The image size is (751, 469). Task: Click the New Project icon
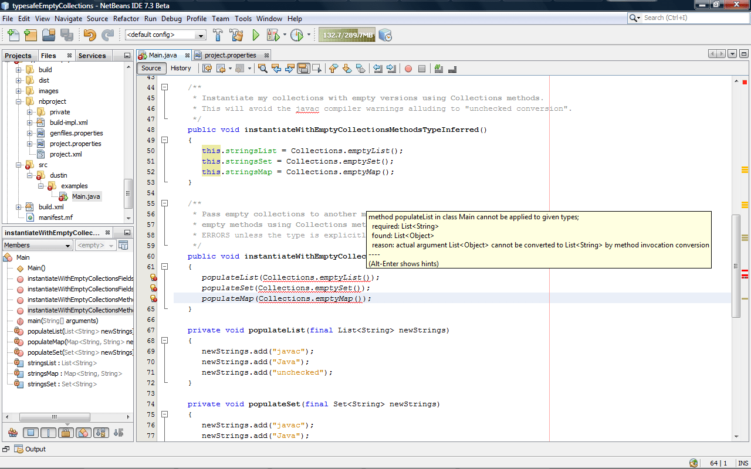(x=31, y=35)
